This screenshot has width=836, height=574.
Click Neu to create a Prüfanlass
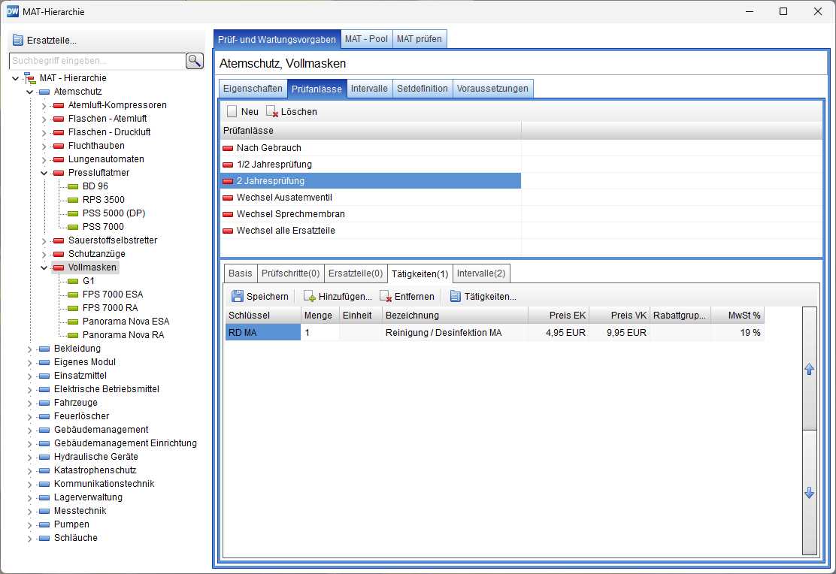click(242, 112)
